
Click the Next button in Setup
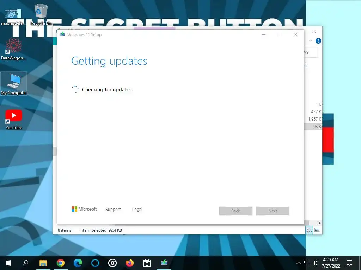[273, 211]
